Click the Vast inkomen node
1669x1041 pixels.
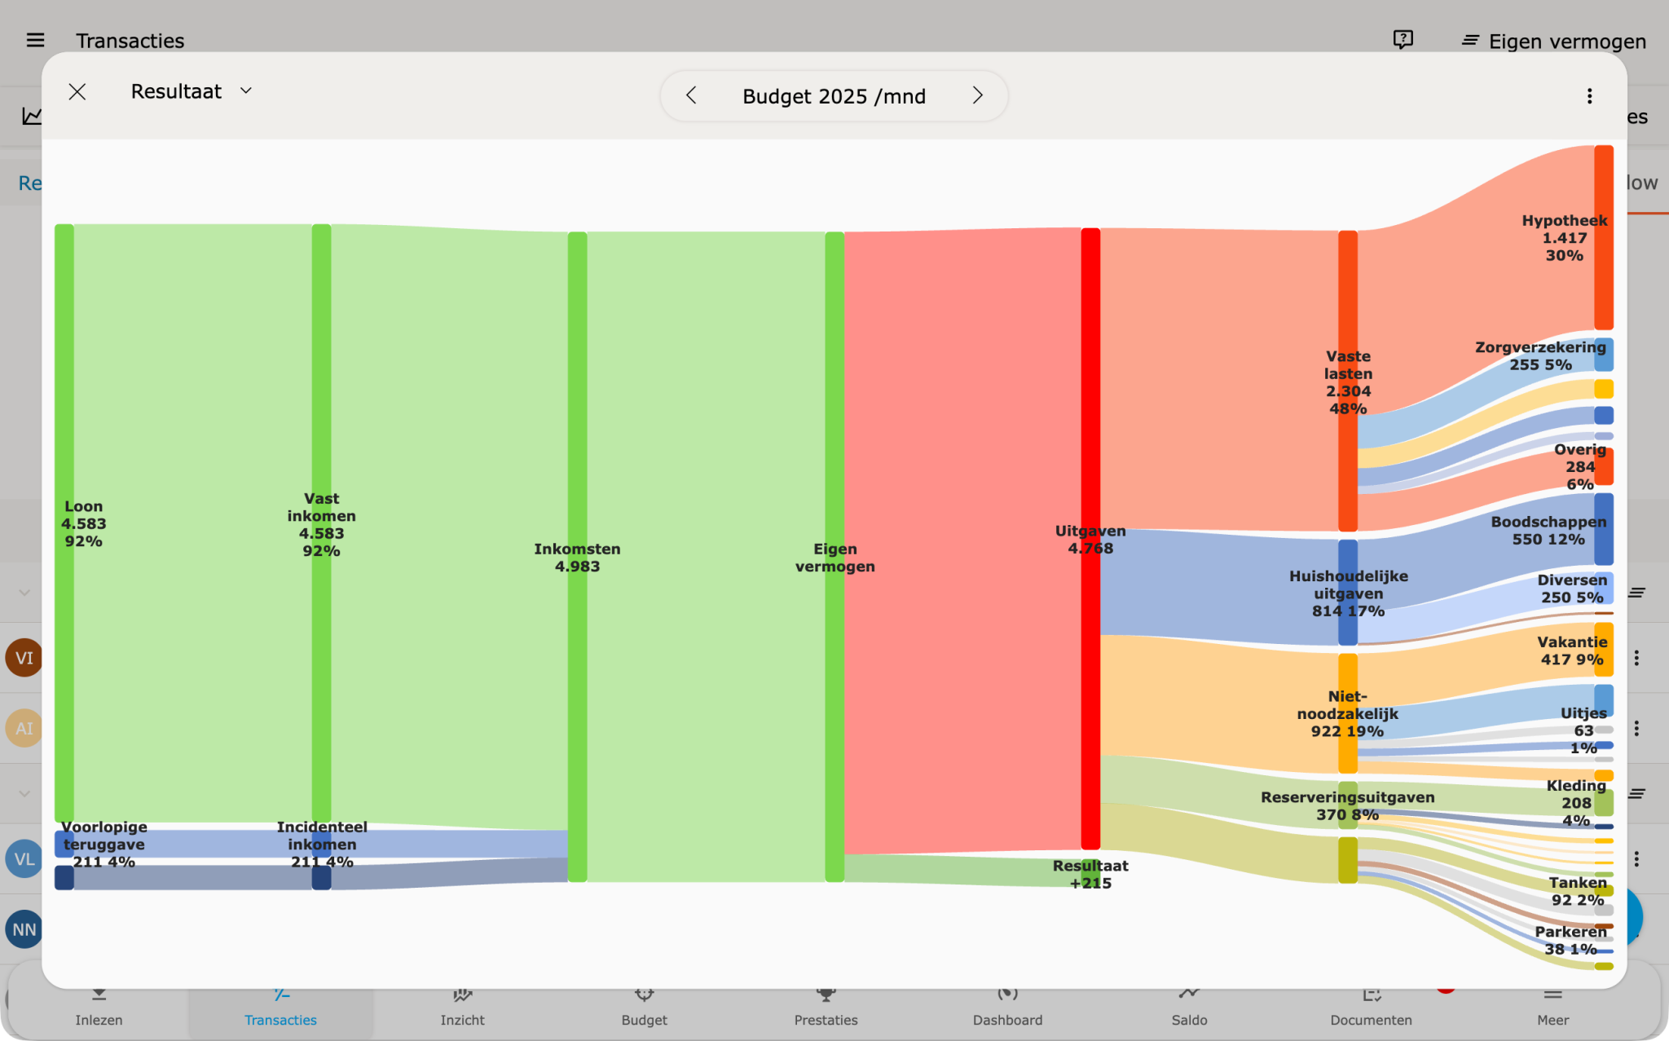pos(321,523)
